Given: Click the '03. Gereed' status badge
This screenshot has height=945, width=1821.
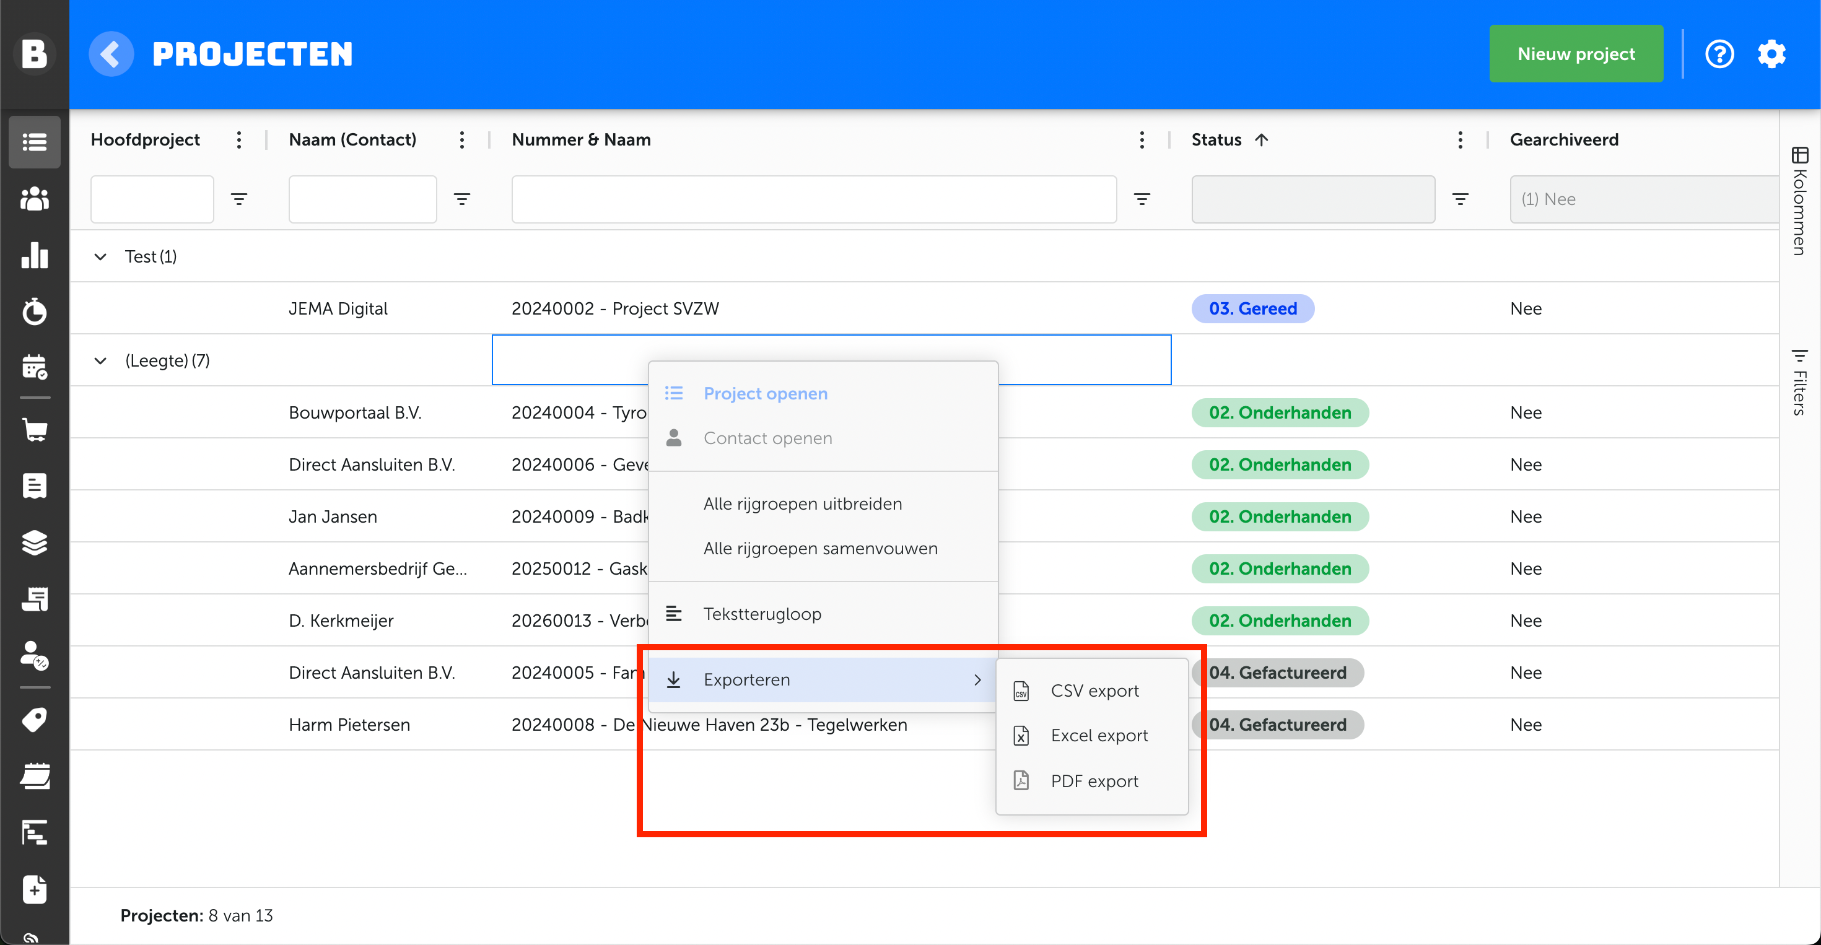Looking at the screenshot, I should pyautogui.click(x=1252, y=309).
